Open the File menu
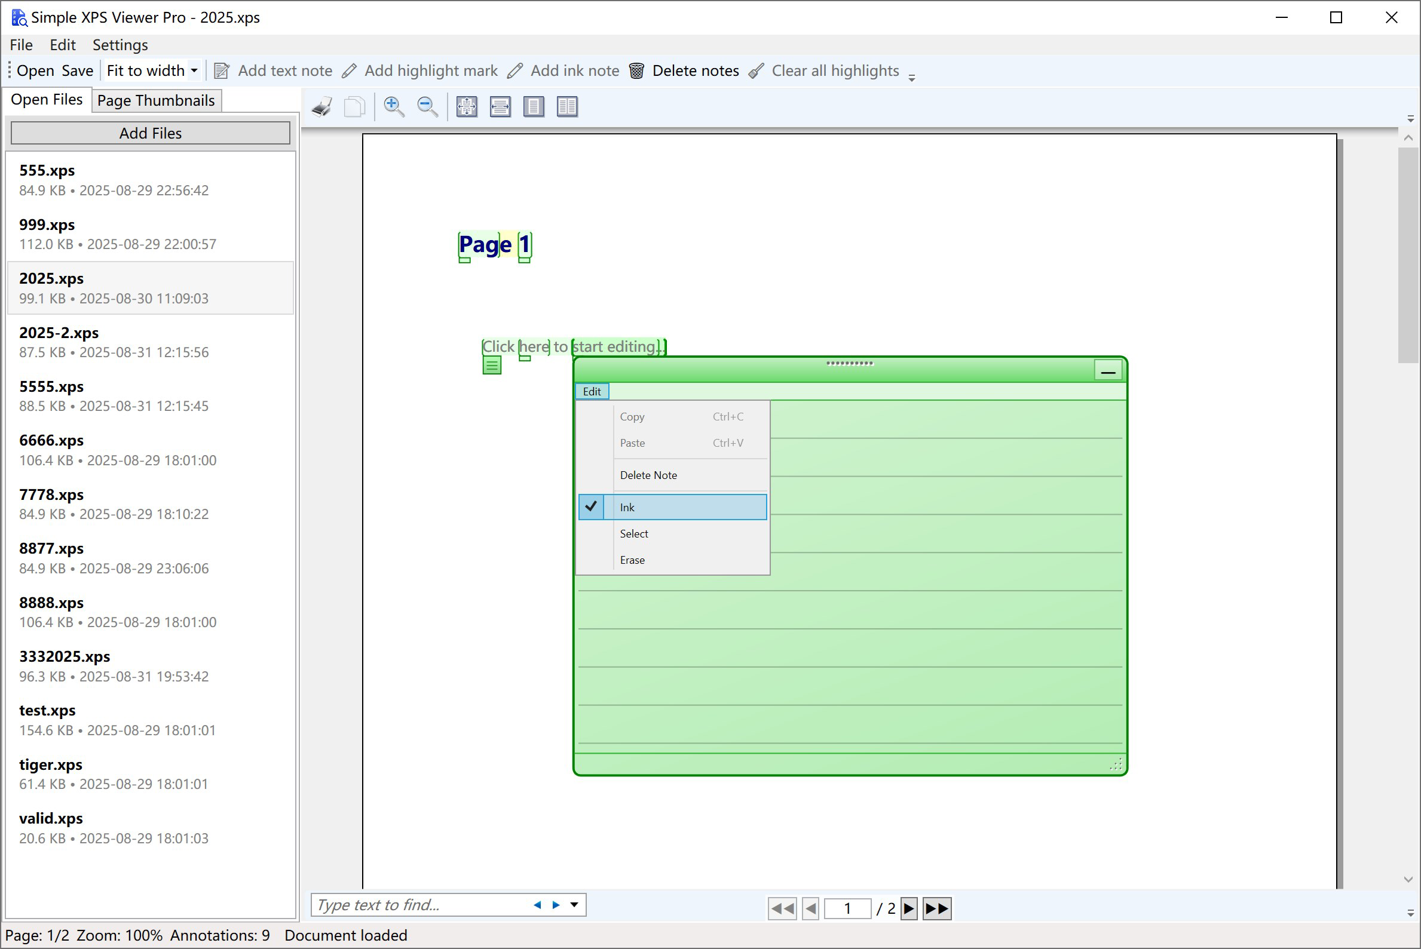This screenshot has height=949, width=1421. [x=21, y=45]
